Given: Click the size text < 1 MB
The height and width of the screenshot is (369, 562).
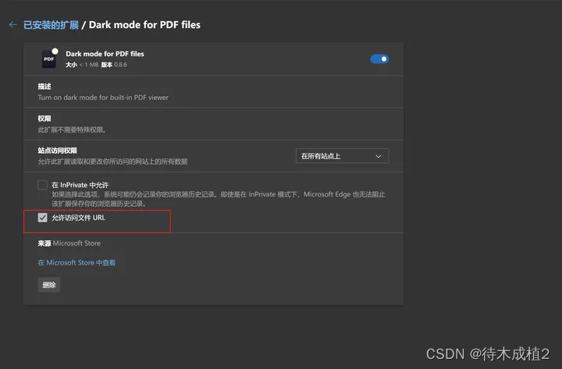Looking at the screenshot, I should [89, 65].
